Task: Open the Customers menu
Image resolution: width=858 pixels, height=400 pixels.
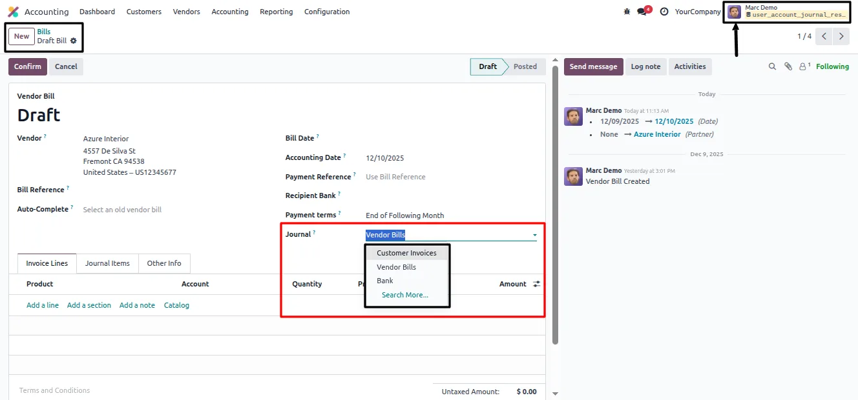Action: pyautogui.click(x=144, y=12)
